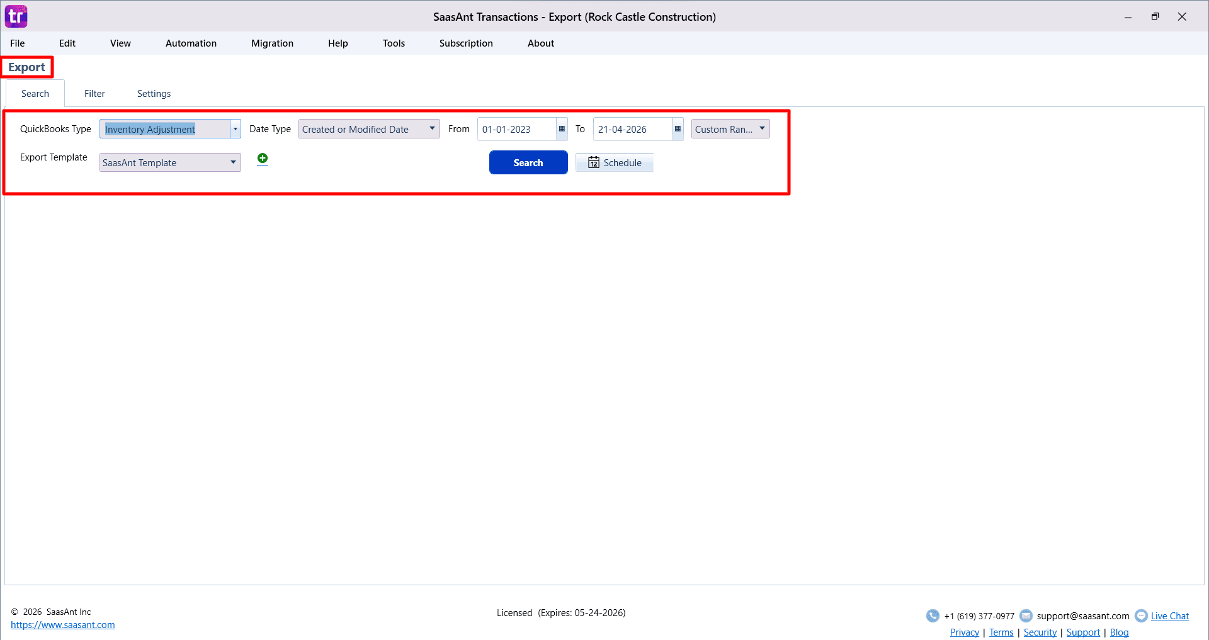Click the email envelope icon
The image size is (1209, 640).
click(1026, 615)
